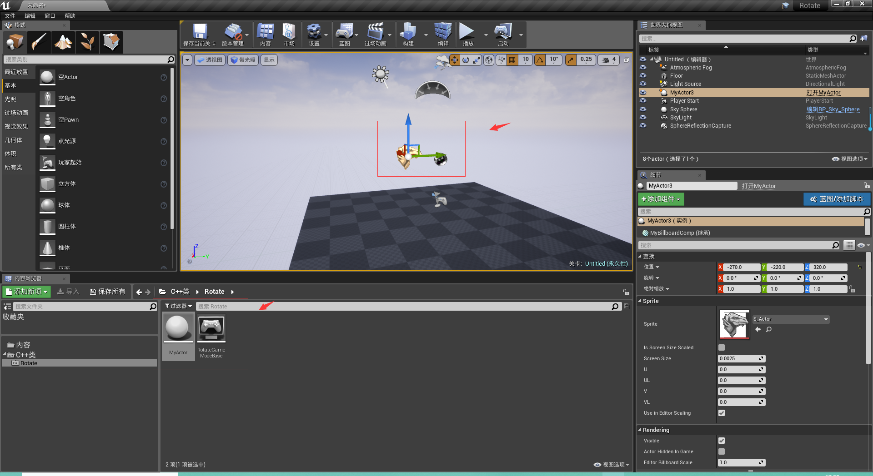
Task: Click the Save Current Level toolbar icon
Action: click(x=200, y=35)
